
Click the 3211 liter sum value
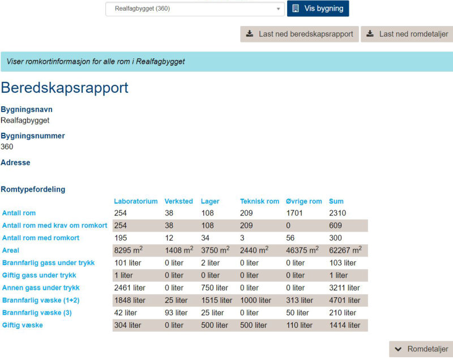point(345,288)
